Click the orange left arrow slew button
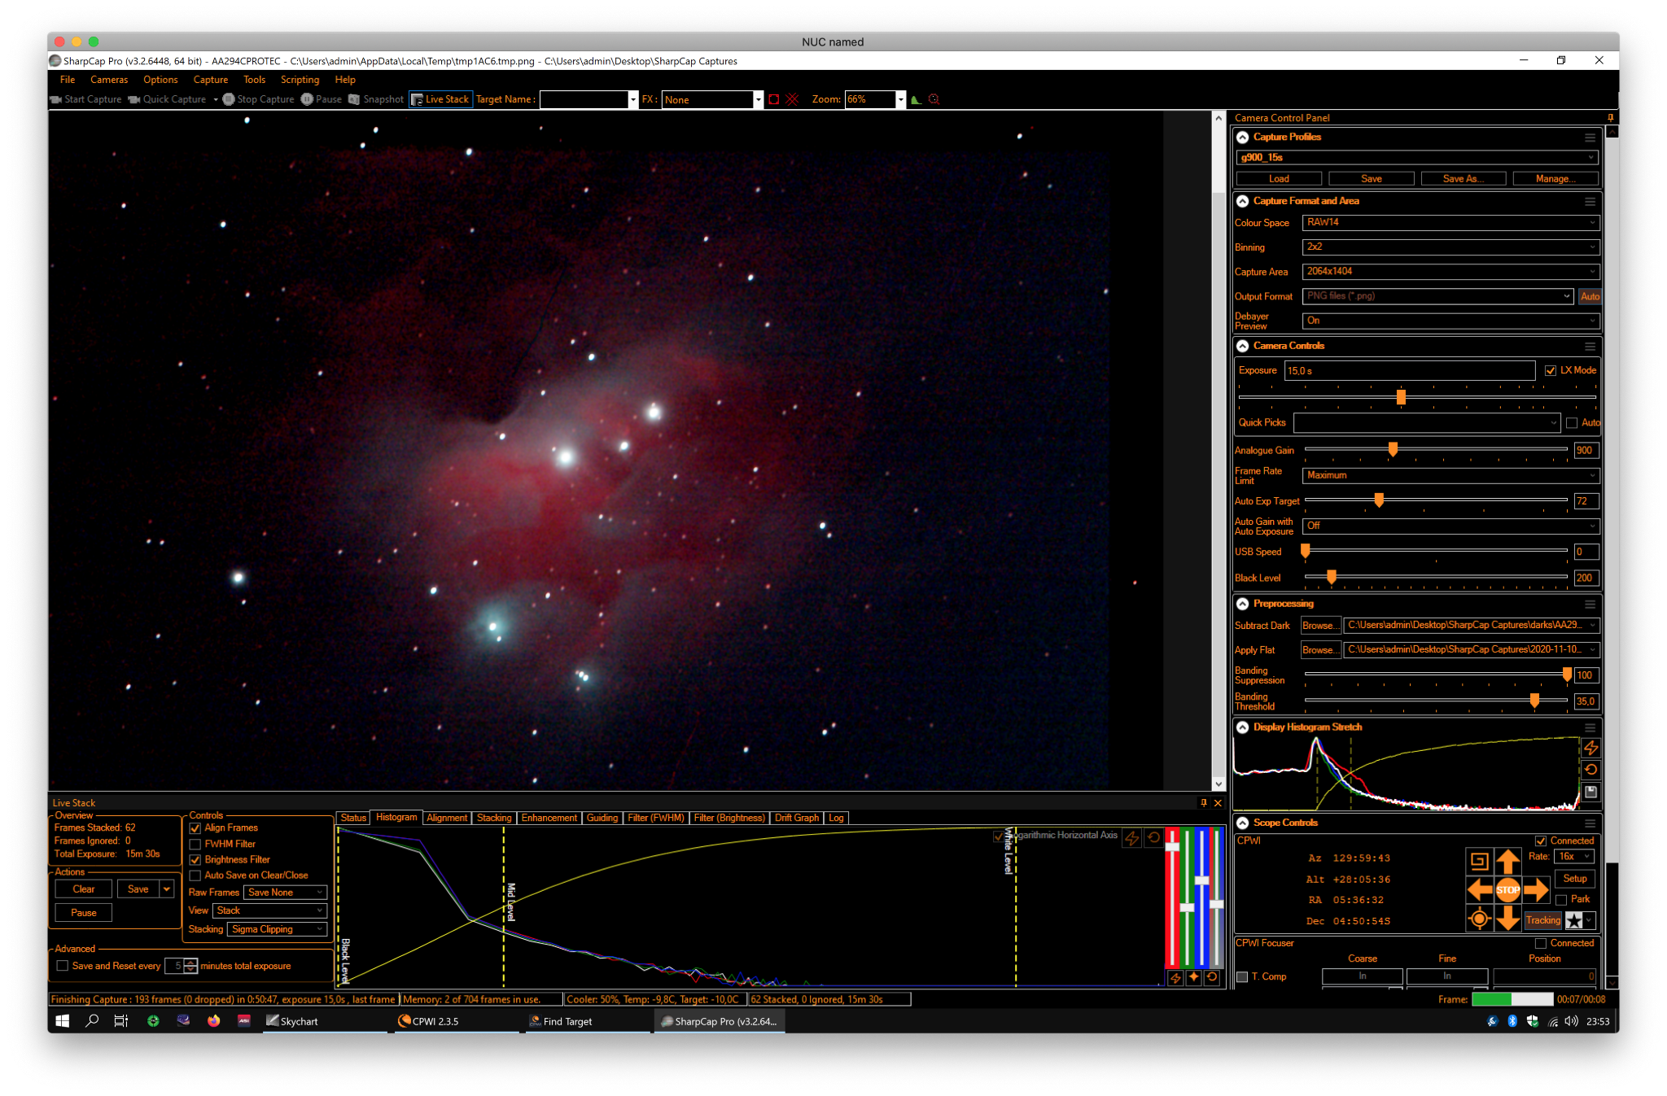Viewport: 1667px width, 1096px height. coord(1479,889)
